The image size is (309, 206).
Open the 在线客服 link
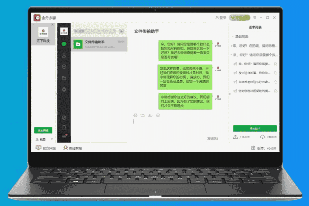pos(73,148)
